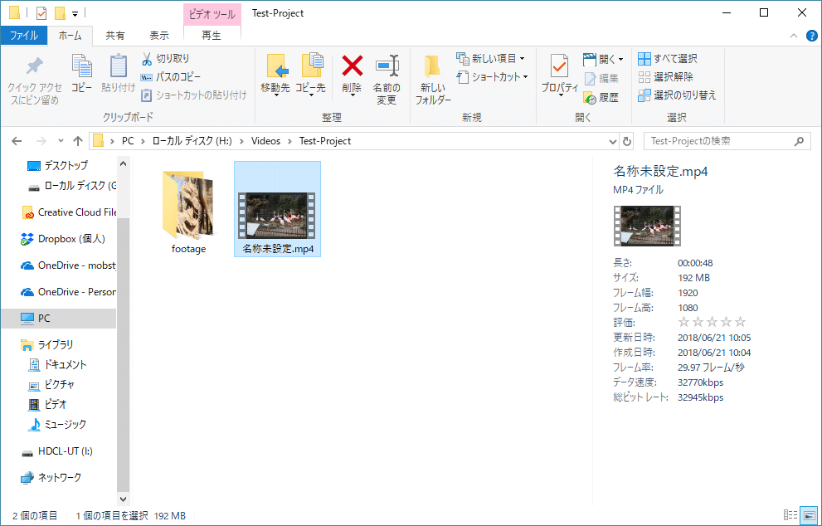Click the back navigation arrow
822x526 pixels.
(17, 141)
